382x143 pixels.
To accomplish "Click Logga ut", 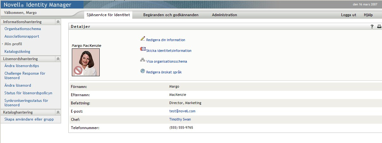I will tap(348, 15).
